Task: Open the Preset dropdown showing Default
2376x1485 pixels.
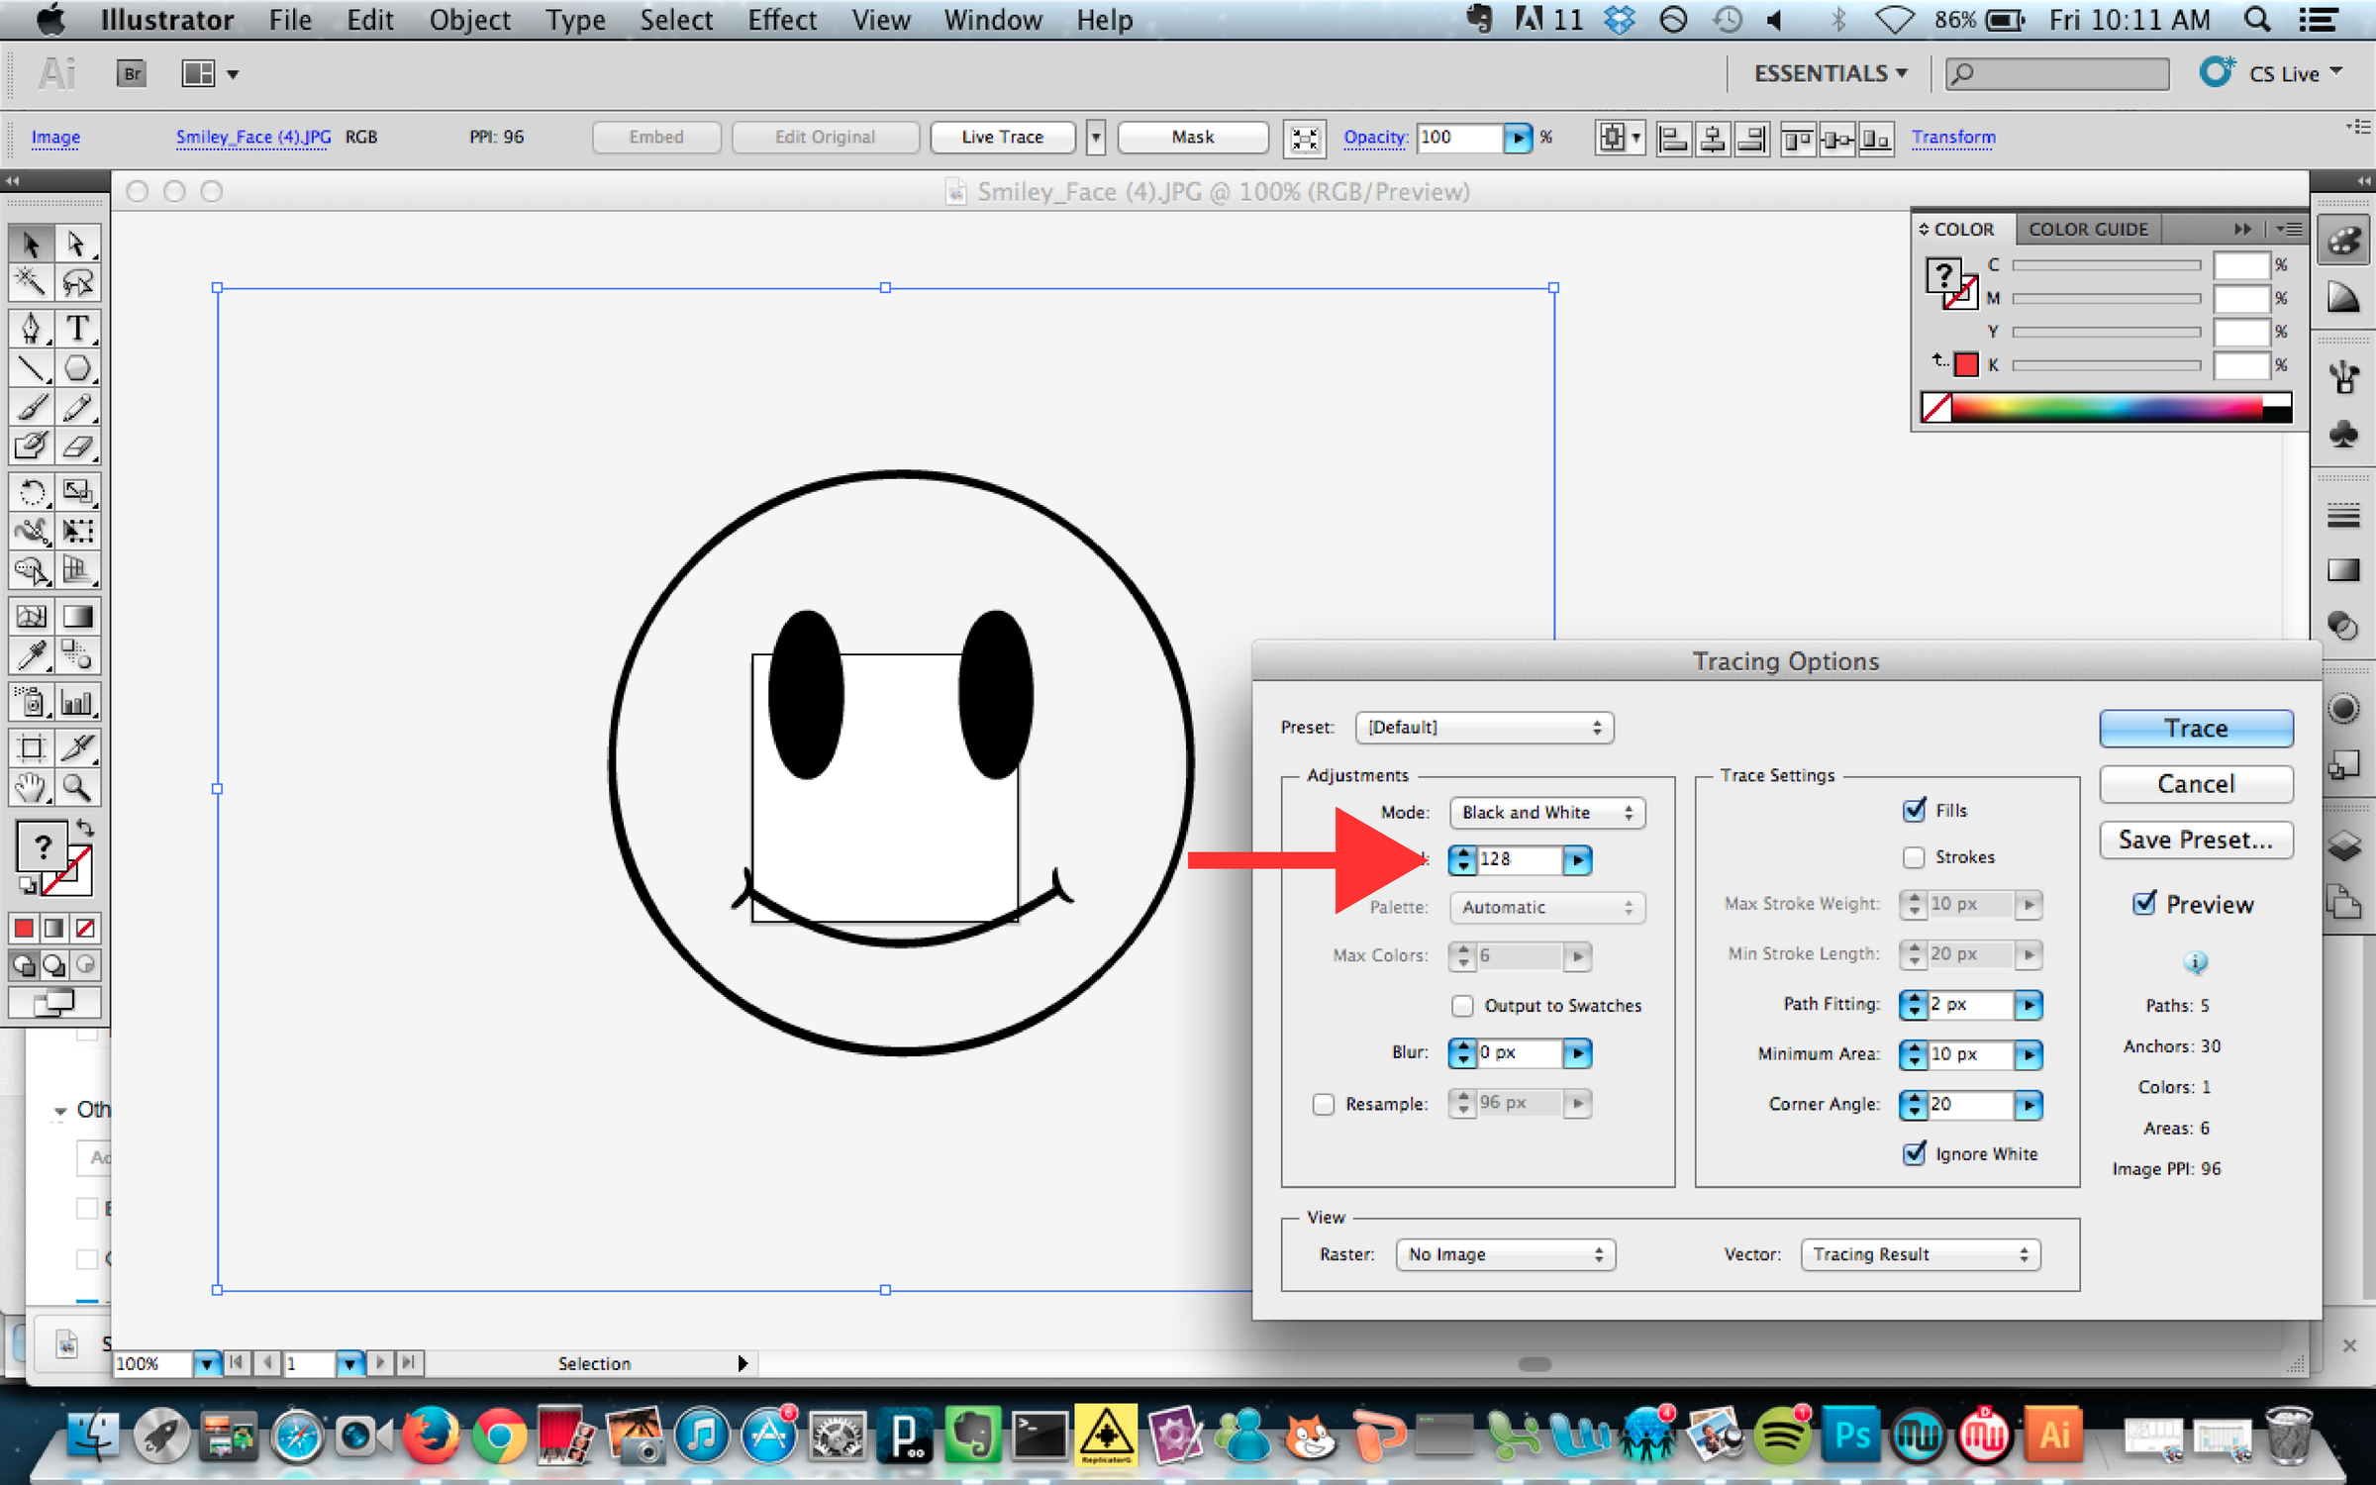Action: pos(1484,728)
